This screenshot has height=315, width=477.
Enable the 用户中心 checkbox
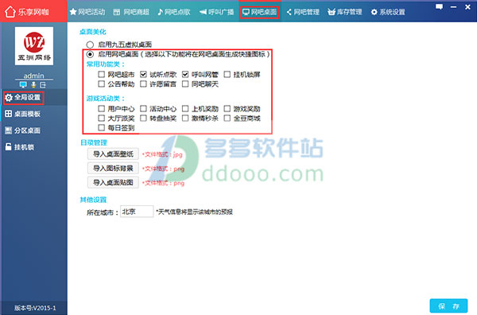[x=101, y=108]
